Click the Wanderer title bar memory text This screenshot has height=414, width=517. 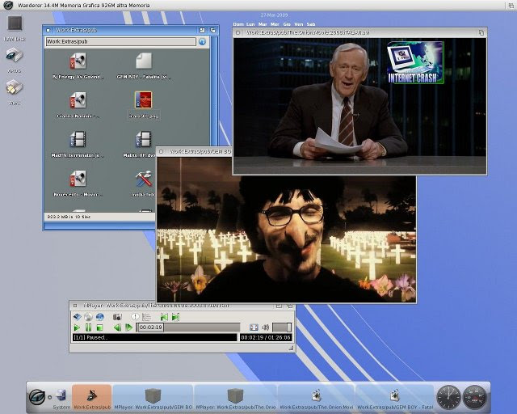tap(84, 6)
